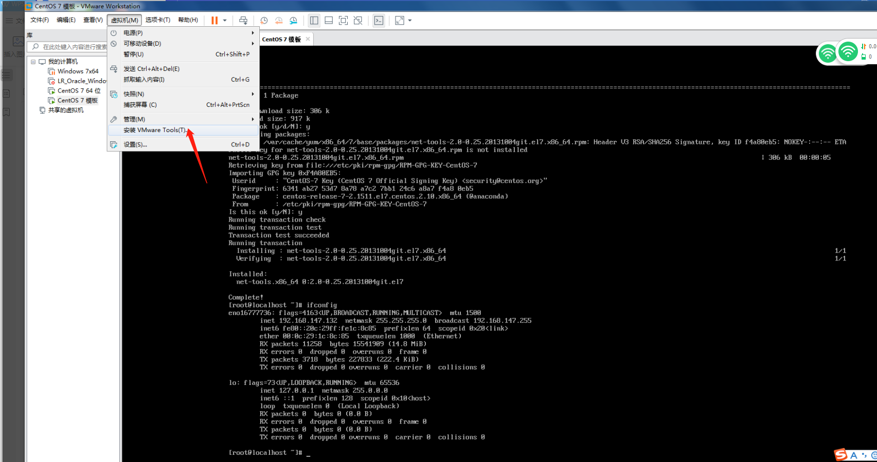Open the 文件(F) menu

click(x=40, y=20)
